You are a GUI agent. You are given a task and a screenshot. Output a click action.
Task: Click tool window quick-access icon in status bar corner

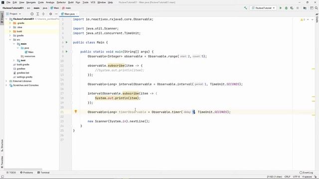[2, 177]
